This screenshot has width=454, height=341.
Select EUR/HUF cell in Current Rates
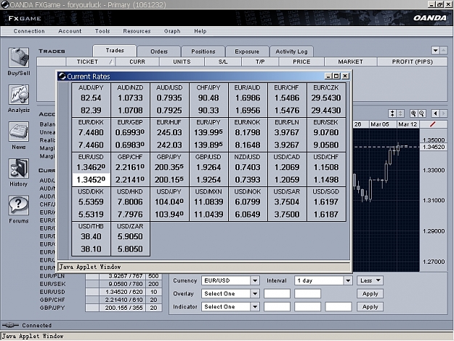169,135
